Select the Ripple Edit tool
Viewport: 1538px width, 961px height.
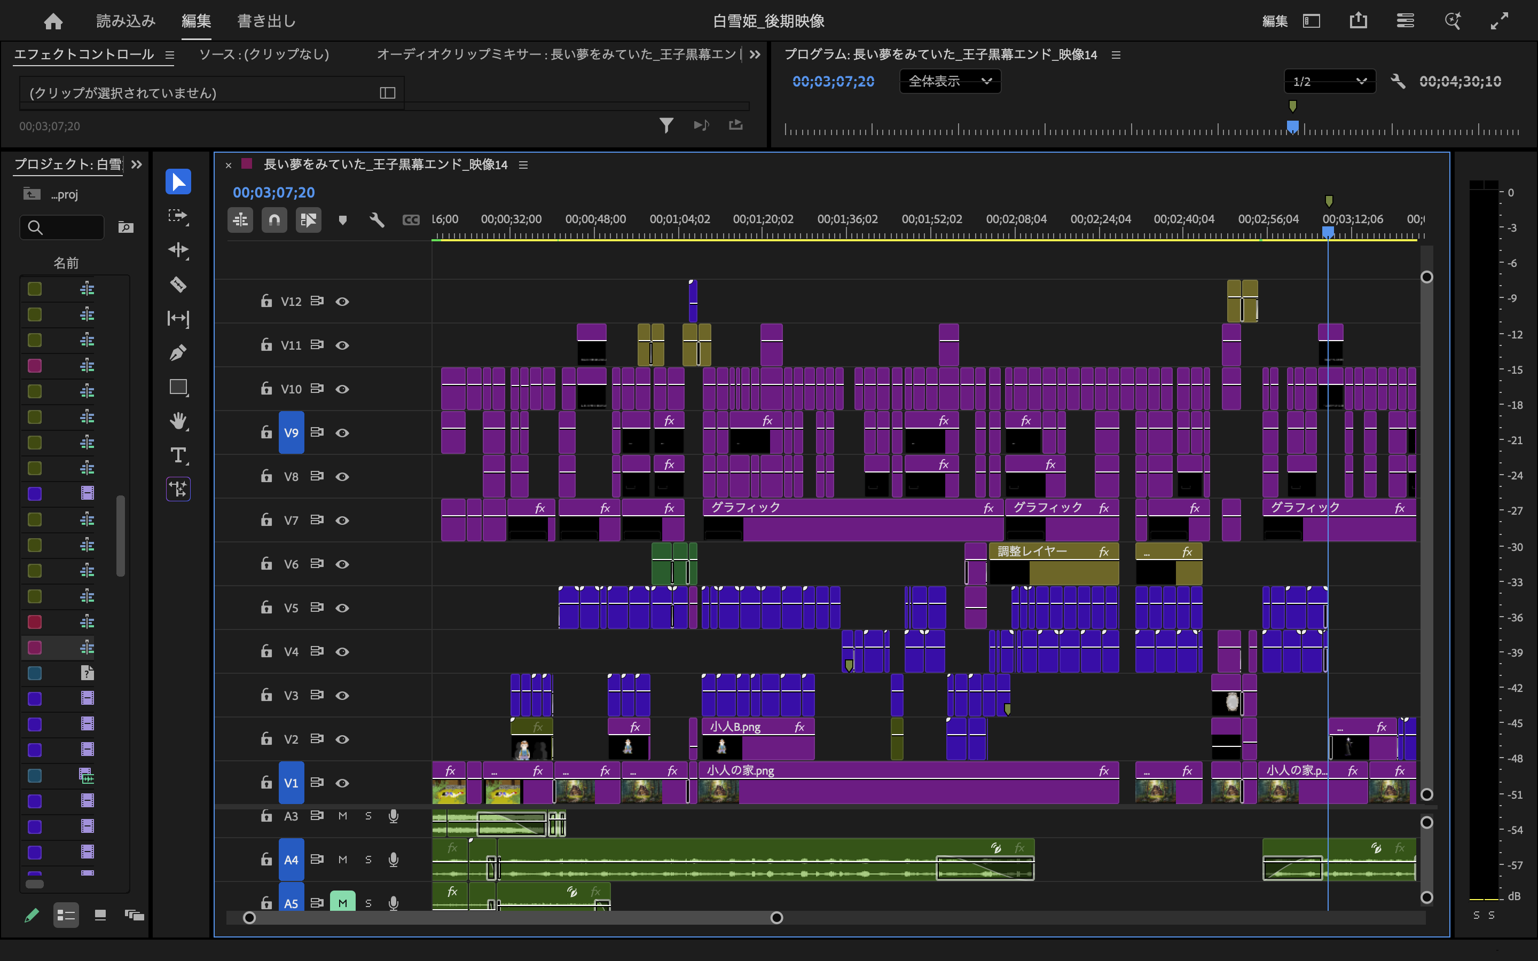[x=178, y=250]
